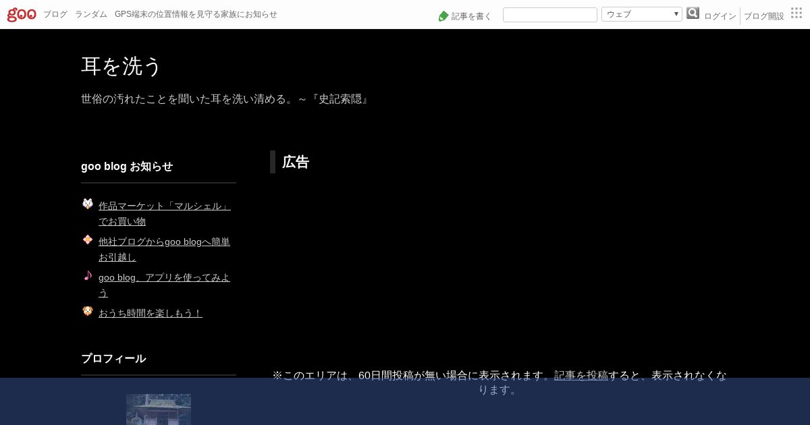Click the dog icon beside おうち時間 link
This screenshot has width=810, height=425.
click(88, 311)
